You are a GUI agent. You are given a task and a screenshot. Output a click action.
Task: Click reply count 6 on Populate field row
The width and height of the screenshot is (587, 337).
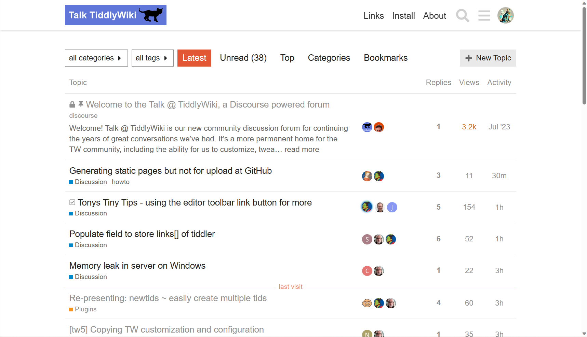[438, 239]
